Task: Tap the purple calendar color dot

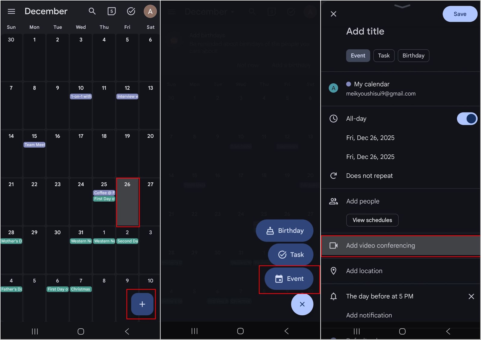Action: point(348,84)
